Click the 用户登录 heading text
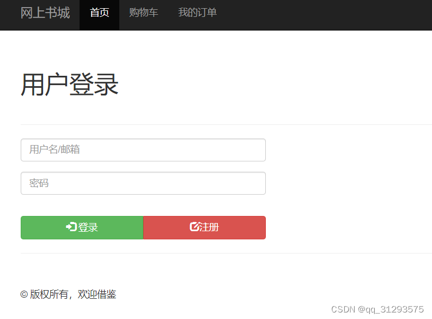Image resolution: width=432 pixels, height=319 pixels. [x=70, y=85]
